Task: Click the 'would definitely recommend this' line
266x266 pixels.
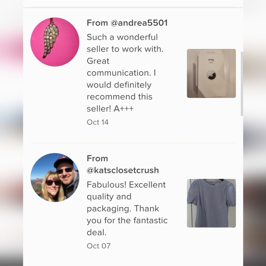Action: pos(120,91)
